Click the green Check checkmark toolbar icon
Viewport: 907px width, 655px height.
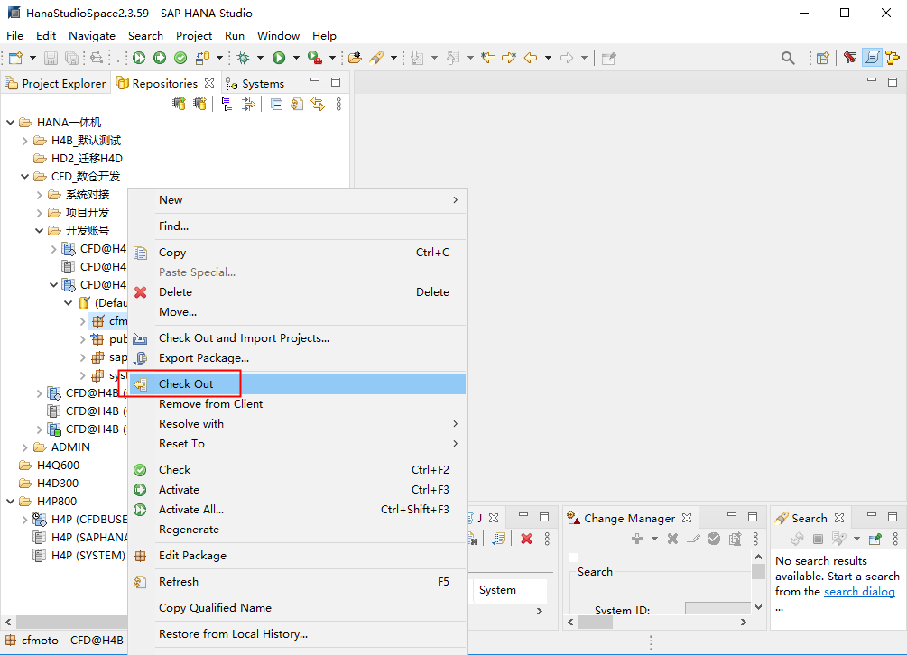click(180, 58)
